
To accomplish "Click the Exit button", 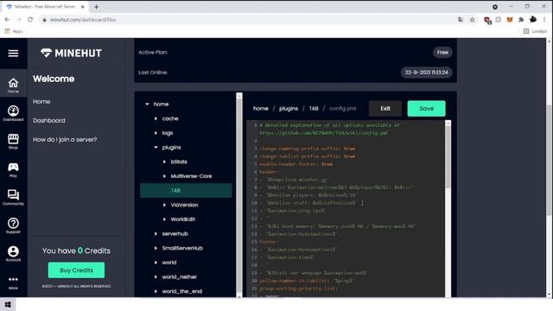I will [x=385, y=109].
